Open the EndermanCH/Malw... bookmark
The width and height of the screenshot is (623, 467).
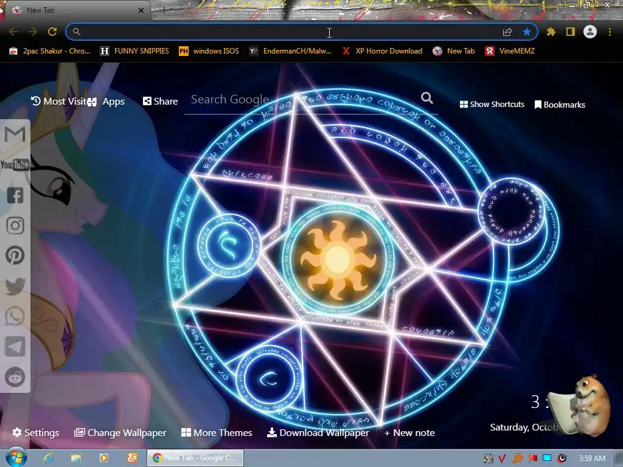pos(290,51)
